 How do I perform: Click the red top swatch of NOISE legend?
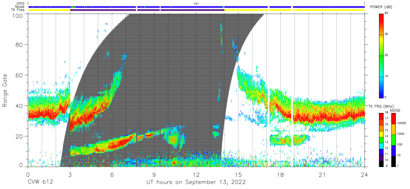[394, 119]
